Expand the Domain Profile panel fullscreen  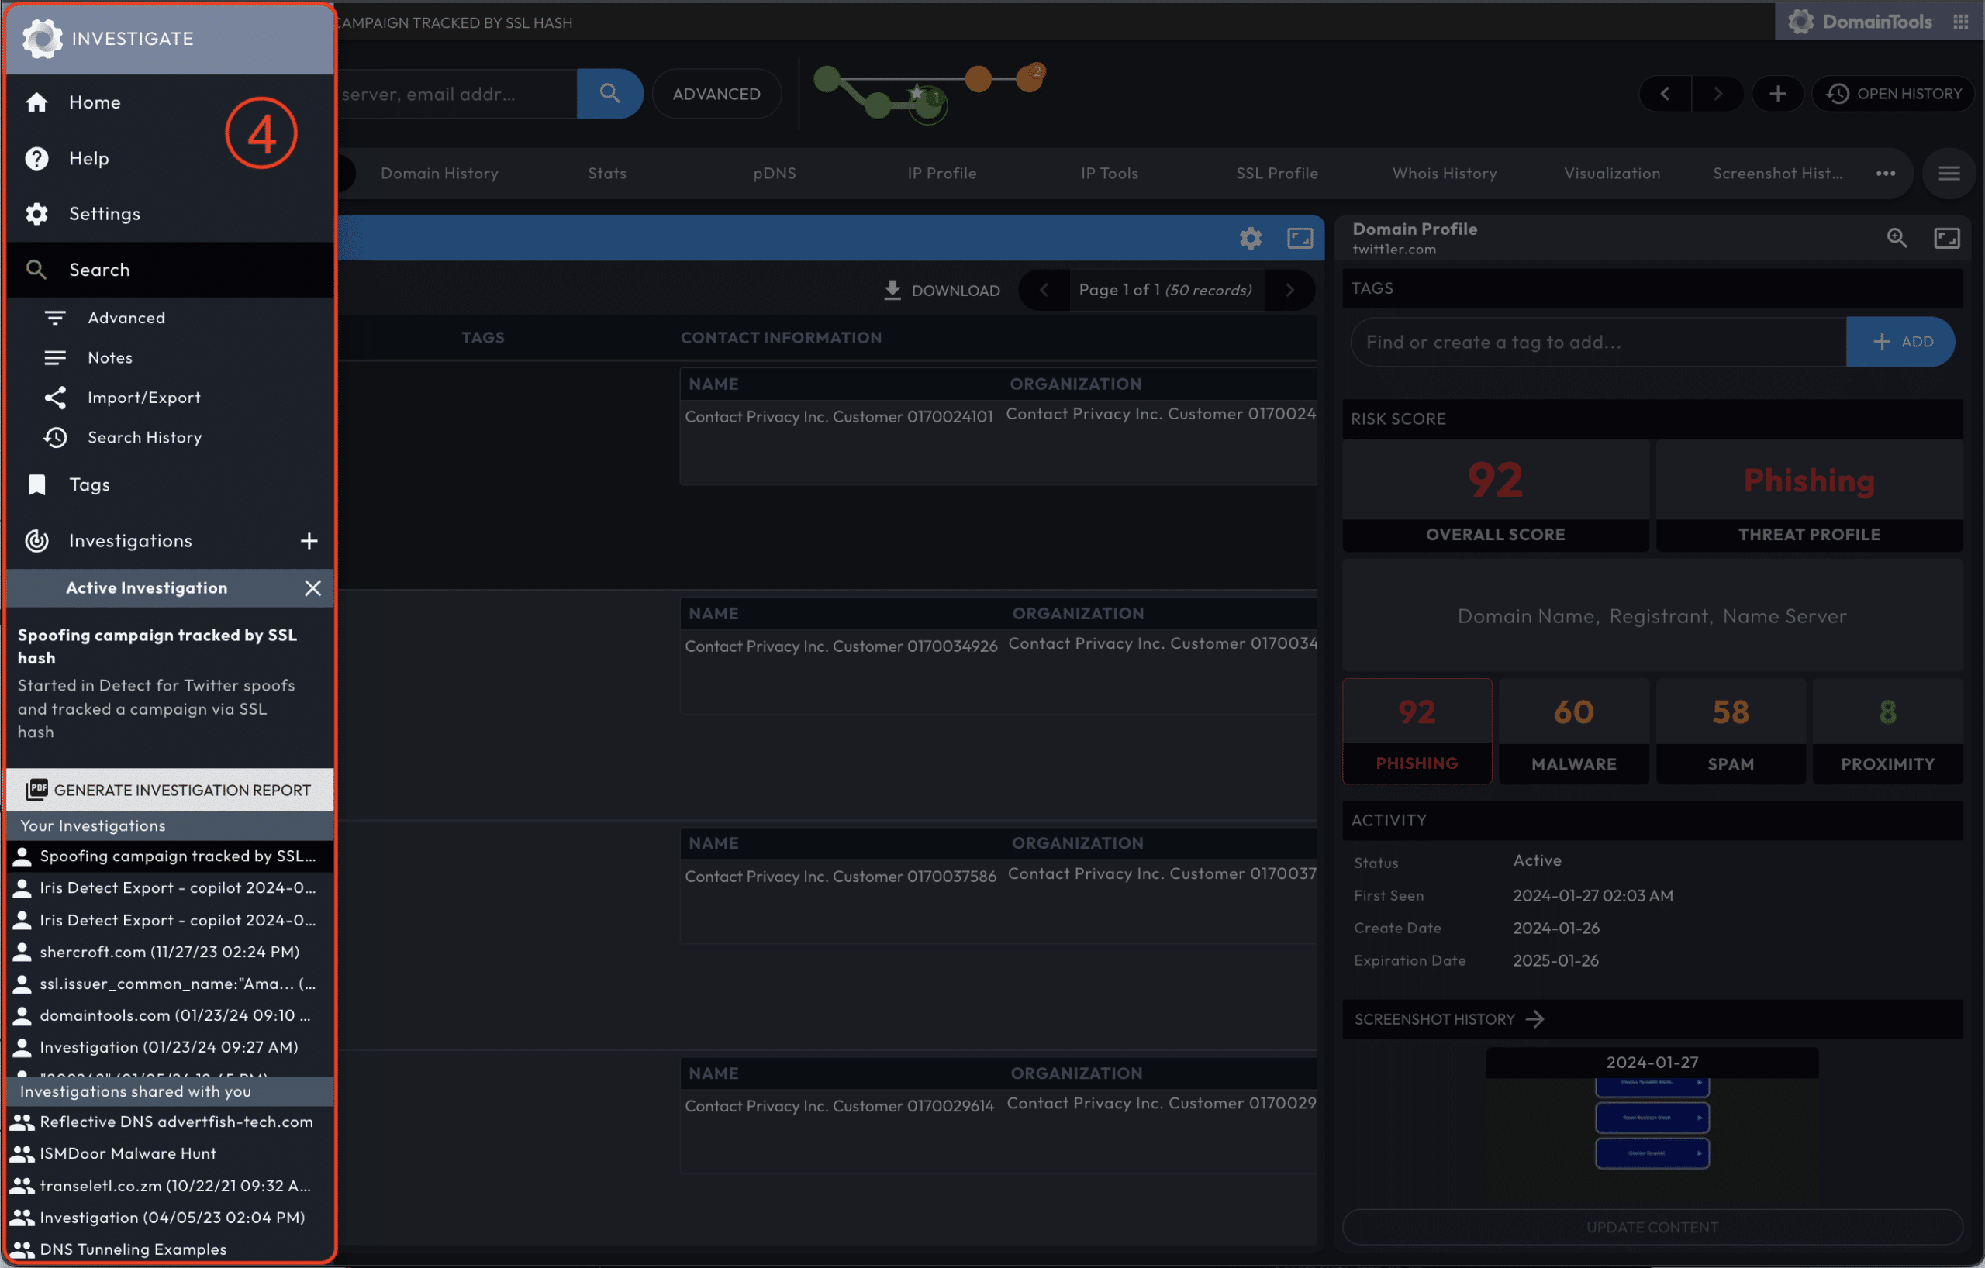1946,239
